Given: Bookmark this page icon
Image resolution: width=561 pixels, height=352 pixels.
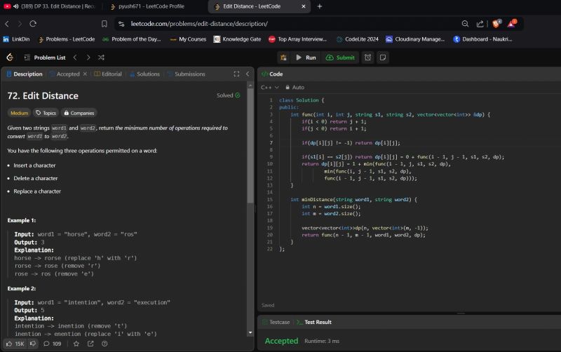Looking at the screenshot, I should coord(104,24).
